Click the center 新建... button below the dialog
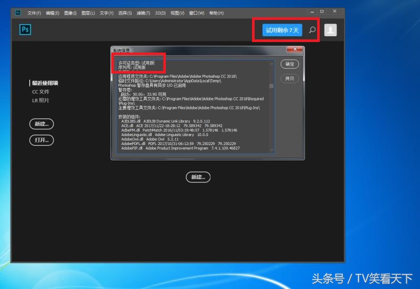 (198, 177)
